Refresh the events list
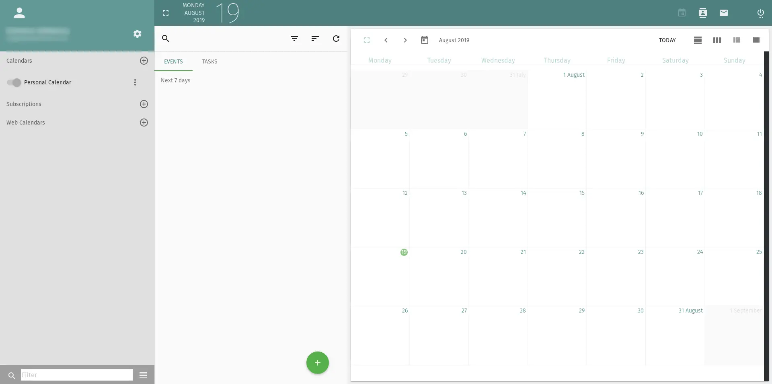 pos(336,39)
